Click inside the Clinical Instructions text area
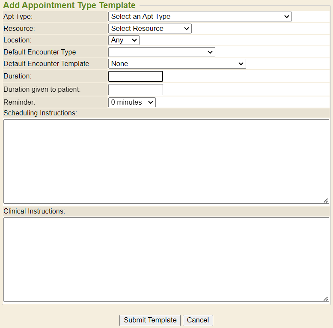Viewport: 333px width, 328px height. click(166, 259)
